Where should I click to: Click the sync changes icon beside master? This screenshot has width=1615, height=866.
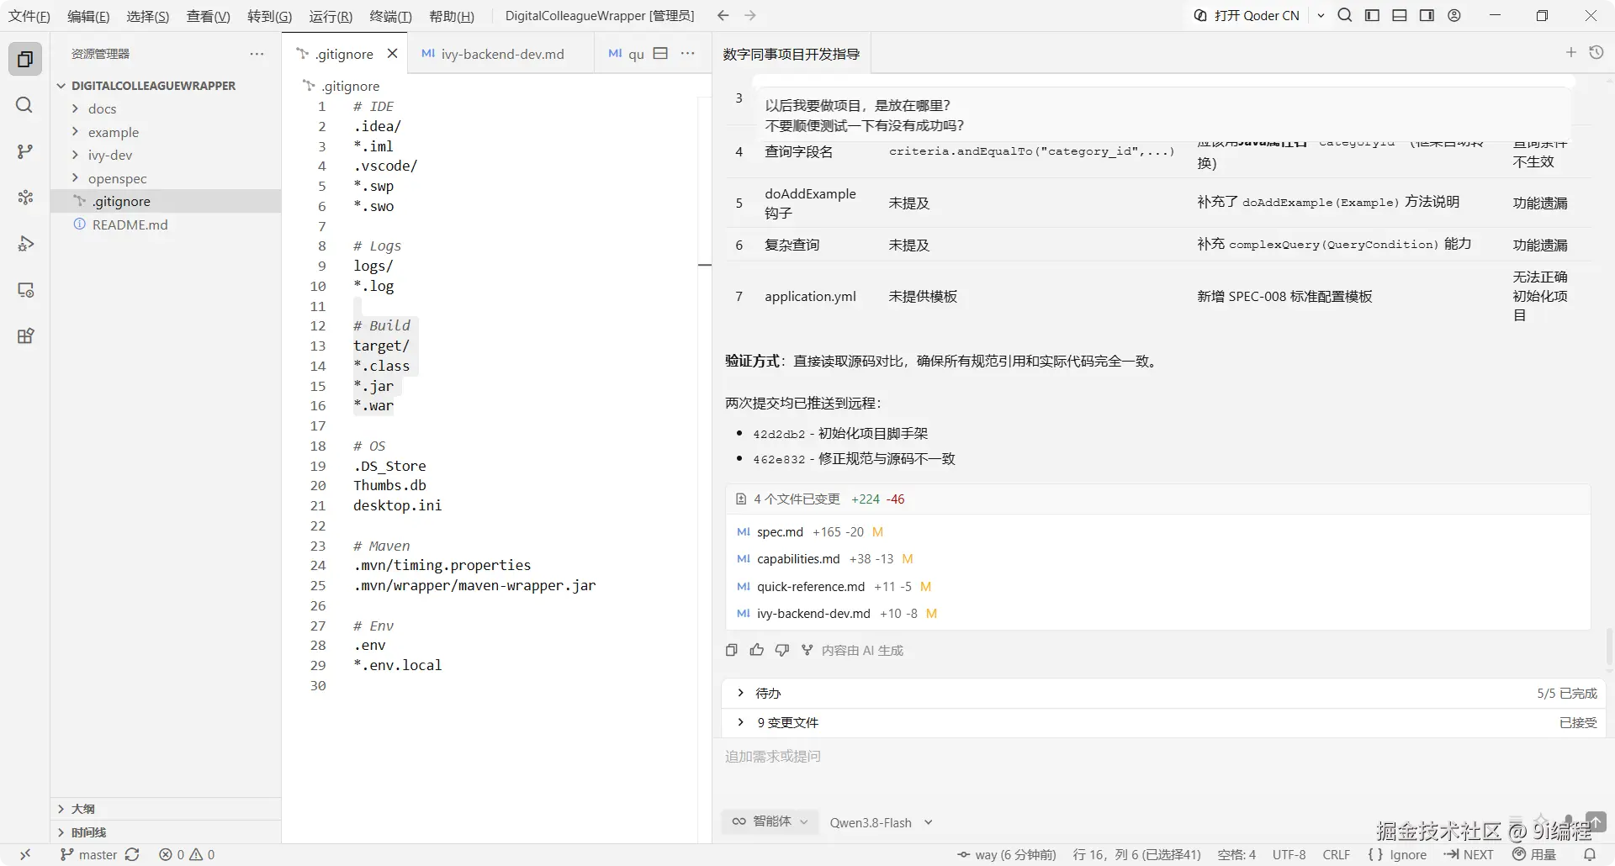[132, 854]
